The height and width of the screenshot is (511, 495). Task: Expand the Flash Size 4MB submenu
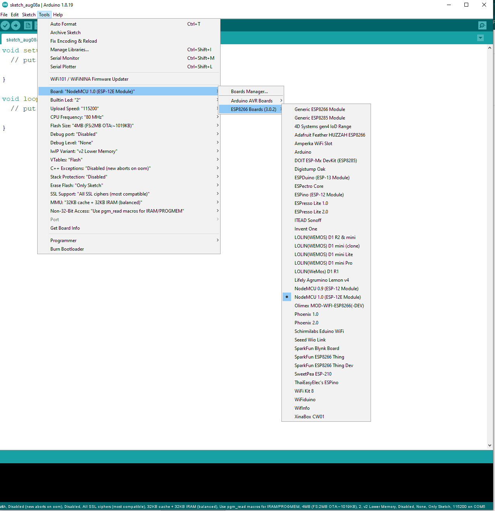129,126
